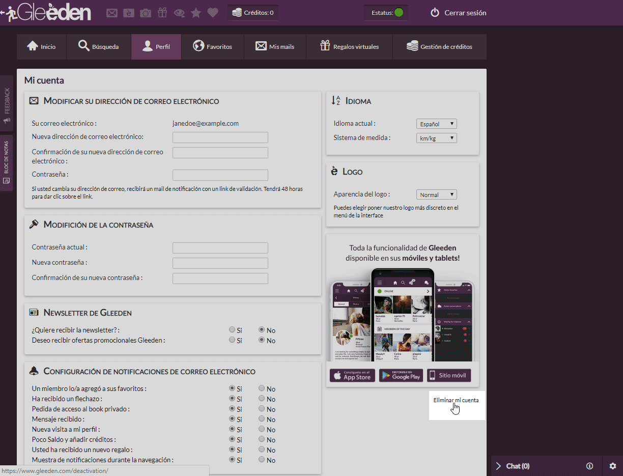This screenshot has width=623, height=476.
Task: Go to the Búsqueda tab
Action: pos(99,47)
